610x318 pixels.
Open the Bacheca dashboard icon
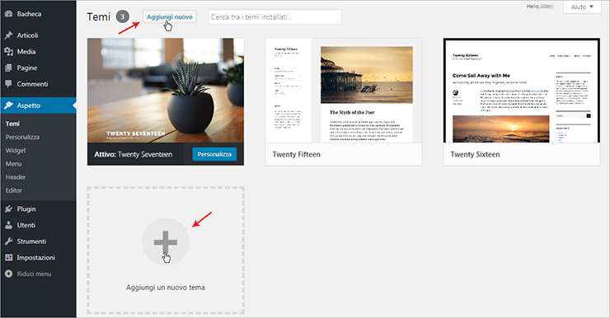(x=8, y=14)
